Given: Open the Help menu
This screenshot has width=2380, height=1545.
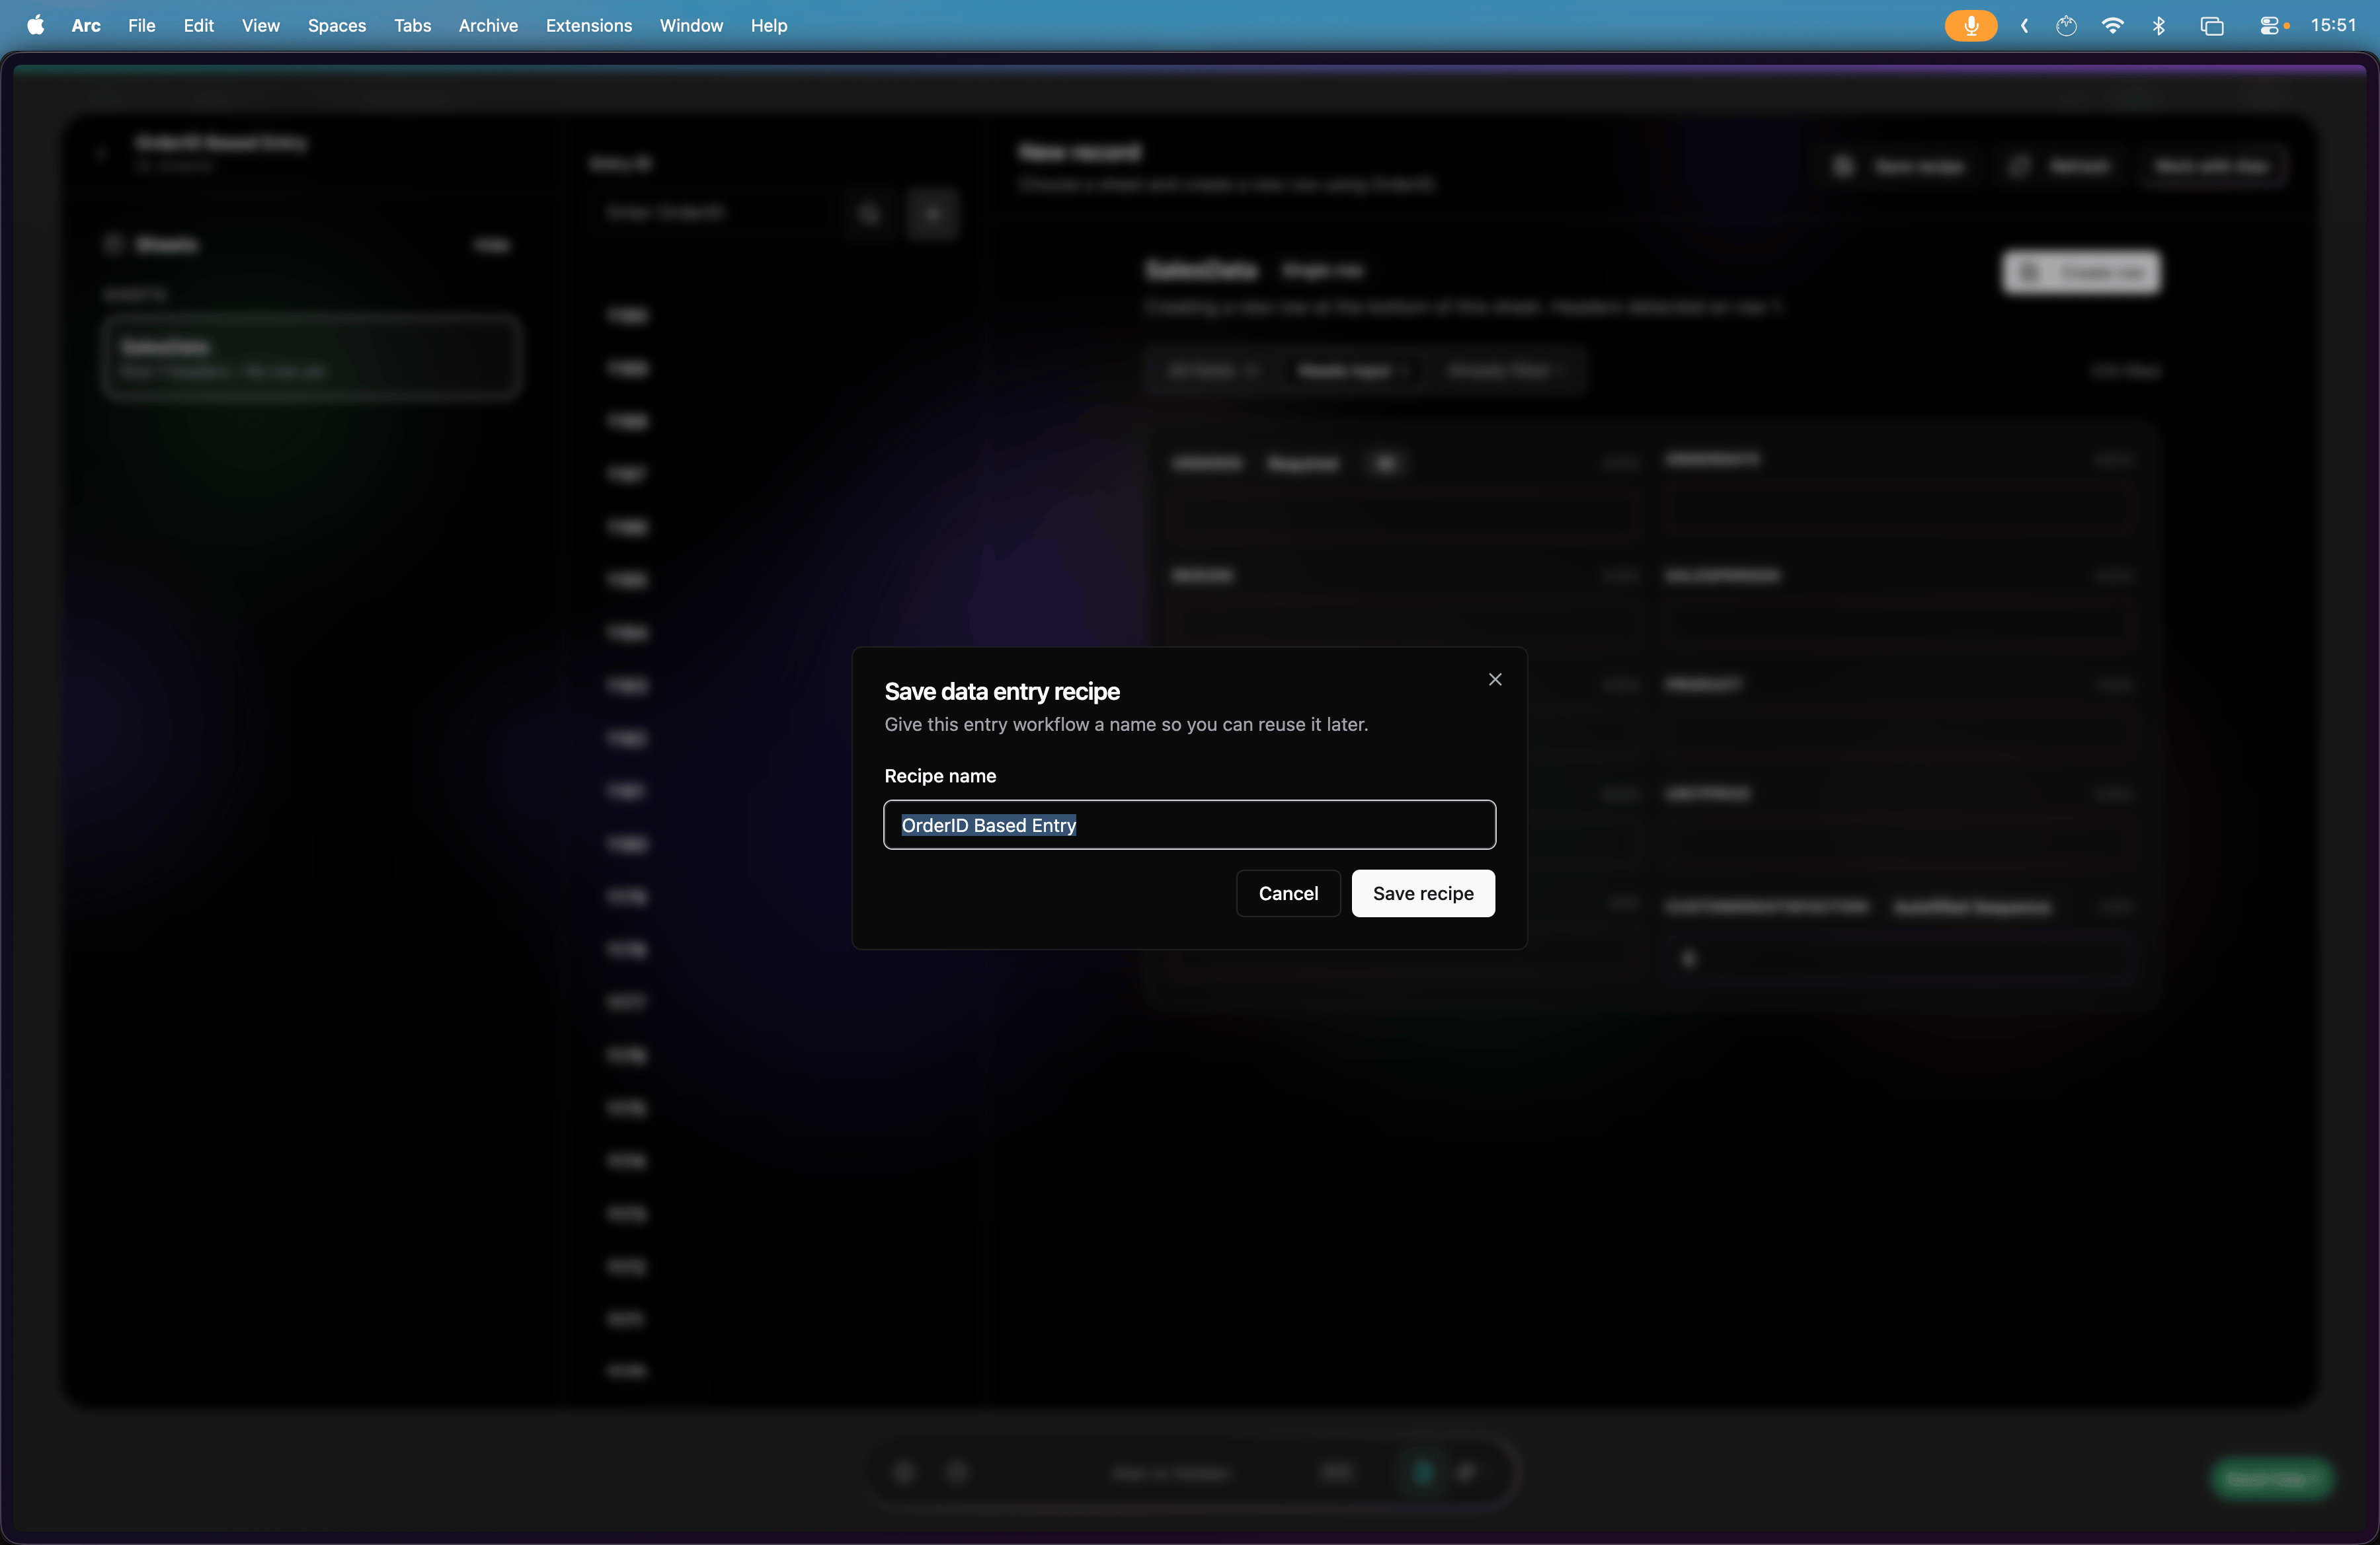Looking at the screenshot, I should (x=768, y=25).
